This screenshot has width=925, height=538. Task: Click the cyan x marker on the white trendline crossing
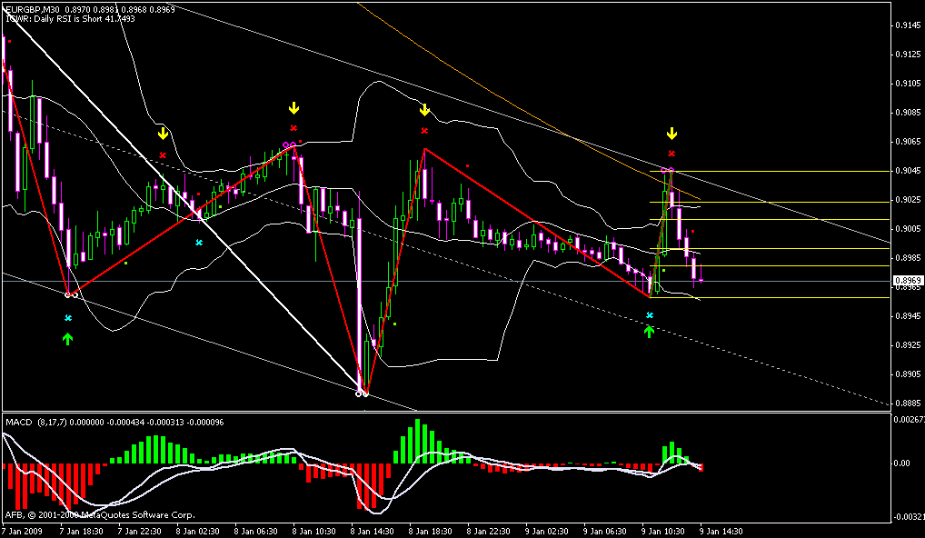(x=200, y=243)
